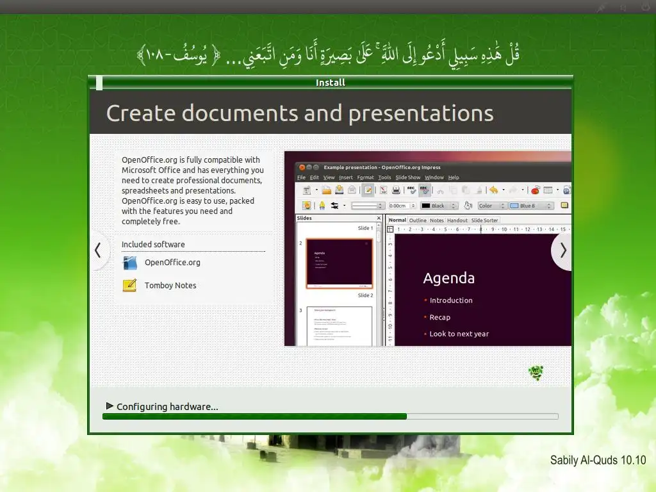The image size is (656, 492).
Task: Click the Slides panel vertical scrollbar
Action: pyautogui.click(x=379, y=284)
